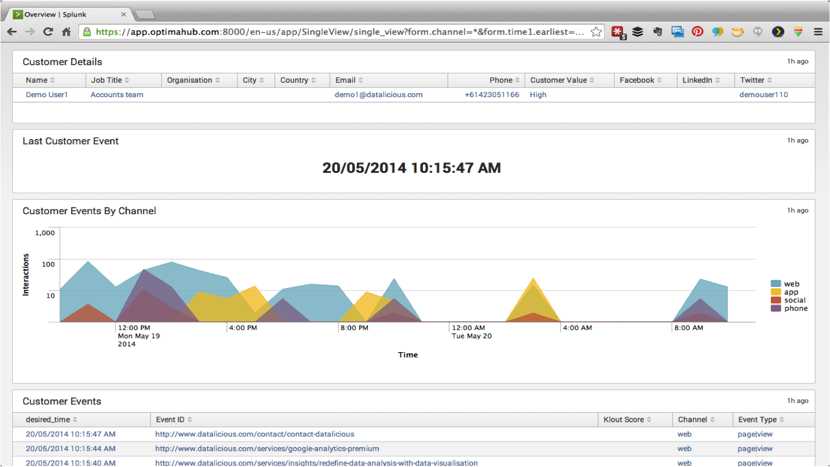Reload the page with refresh icon
The height and width of the screenshot is (467, 830).
click(48, 32)
